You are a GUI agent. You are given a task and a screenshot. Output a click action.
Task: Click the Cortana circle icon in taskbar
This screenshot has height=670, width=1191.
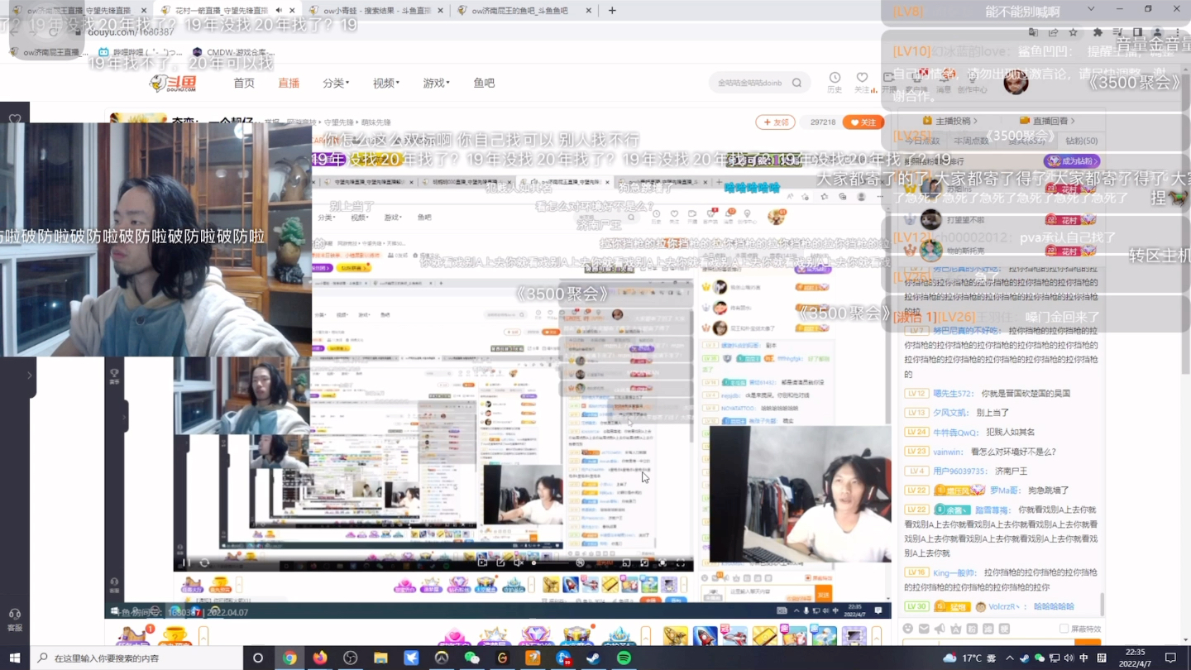tap(258, 658)
